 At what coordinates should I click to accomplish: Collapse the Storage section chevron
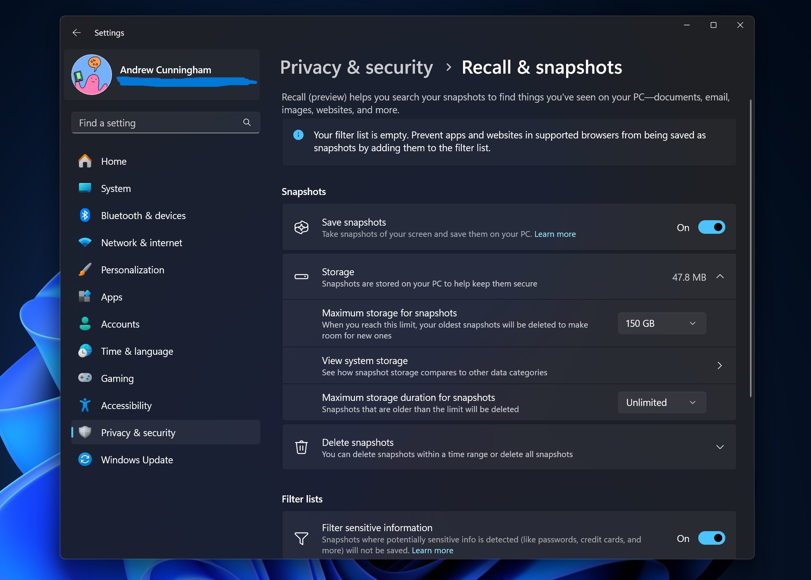pos(720,277)
